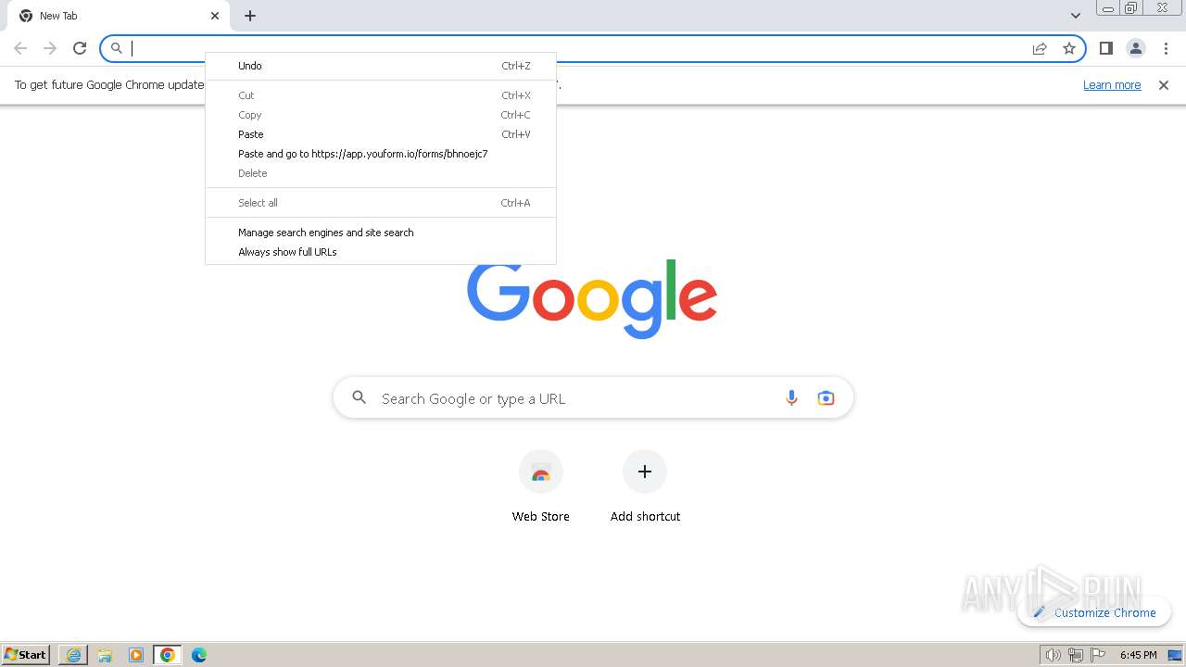The image size is (1186, 667).
Task: Open the volume speaker tray icon
Action: coord(1053,655)
